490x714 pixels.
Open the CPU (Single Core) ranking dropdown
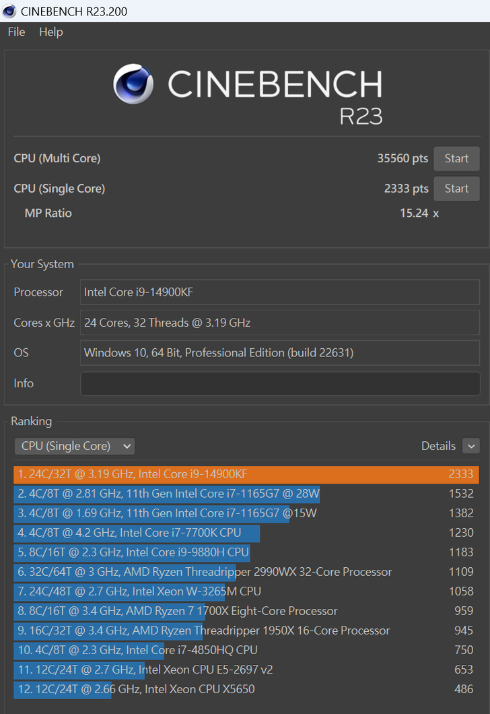point(75,446)
